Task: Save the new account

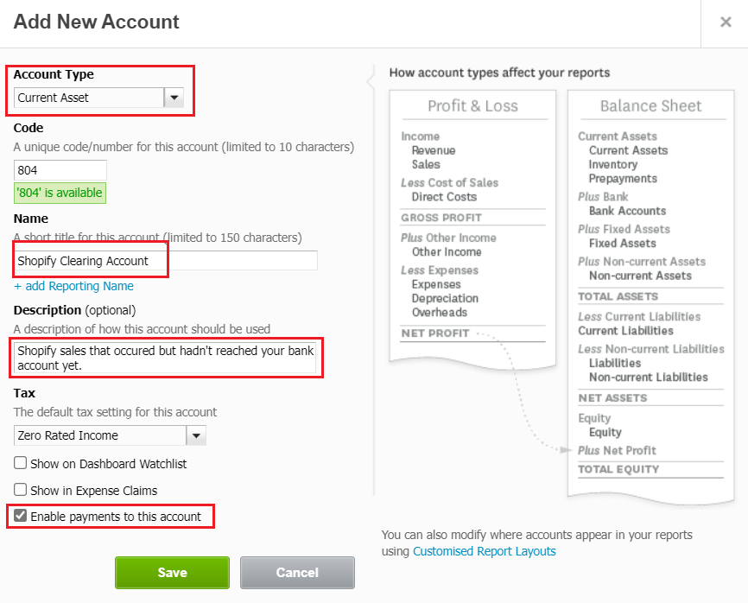Action: coord(172,572)
